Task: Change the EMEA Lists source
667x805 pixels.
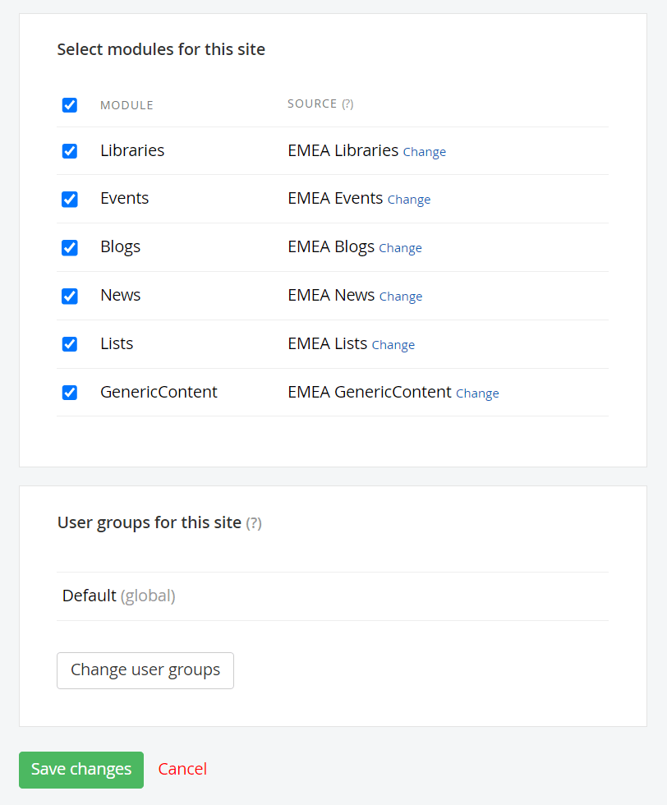Action: coord(393,345)
